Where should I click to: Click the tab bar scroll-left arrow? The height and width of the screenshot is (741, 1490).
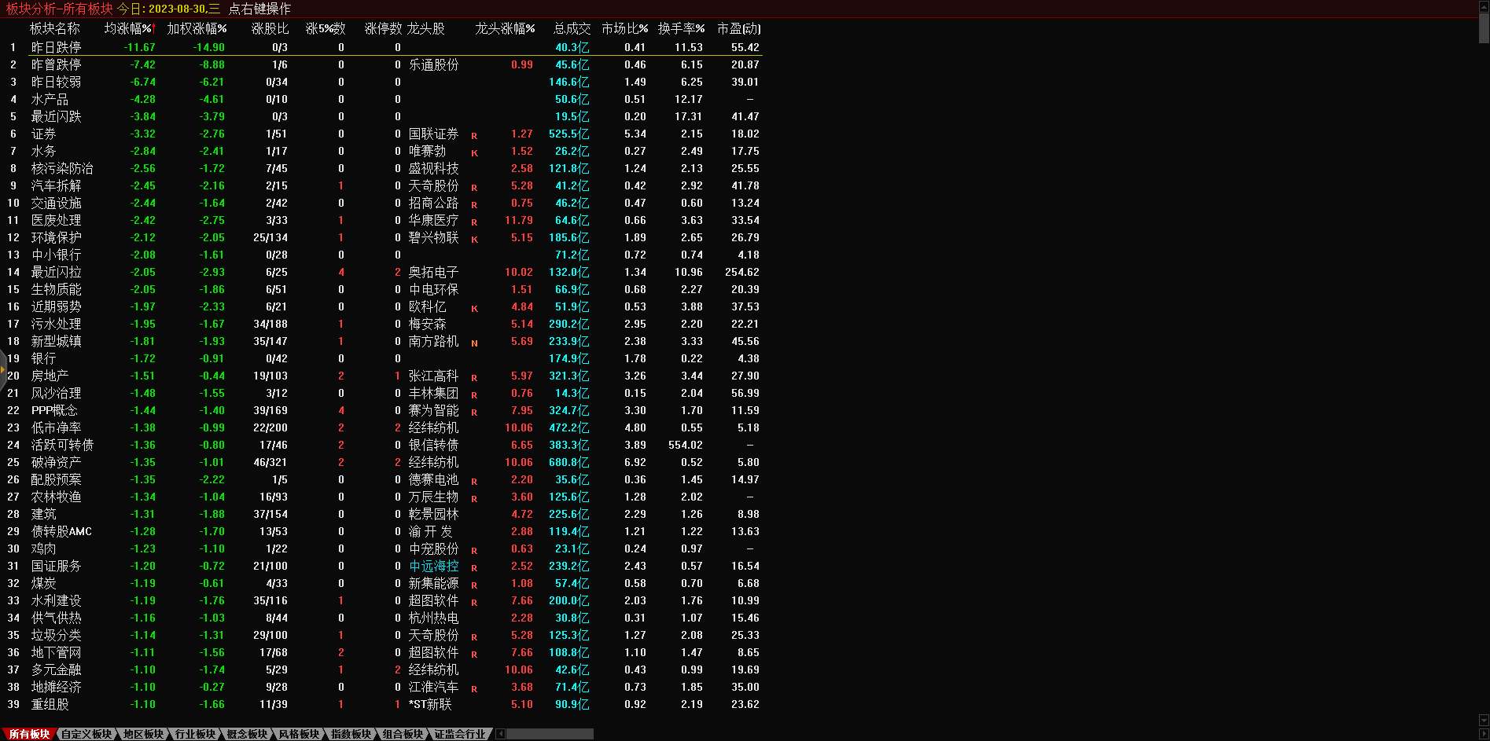(x=501, y=734)
